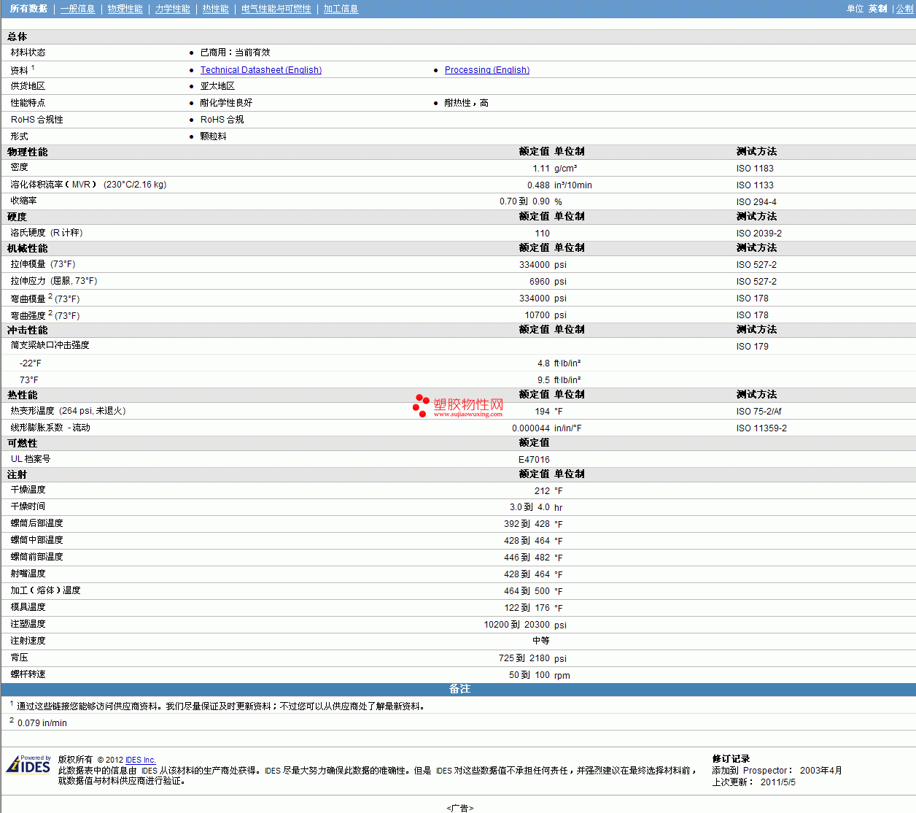This screenshot has height=813, width=916.
Task: Click test method ISO 1133
Action: pos(755,185)
